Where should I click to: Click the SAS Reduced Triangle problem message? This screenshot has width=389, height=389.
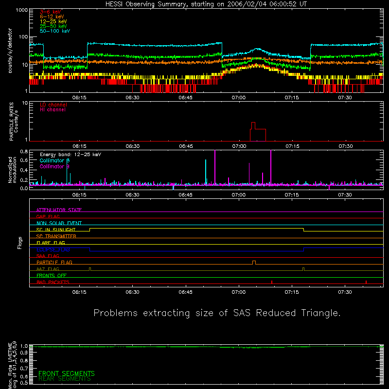point(217,313)
